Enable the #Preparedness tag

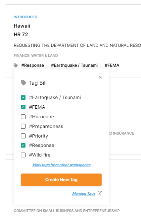click(x=23, y=126)
